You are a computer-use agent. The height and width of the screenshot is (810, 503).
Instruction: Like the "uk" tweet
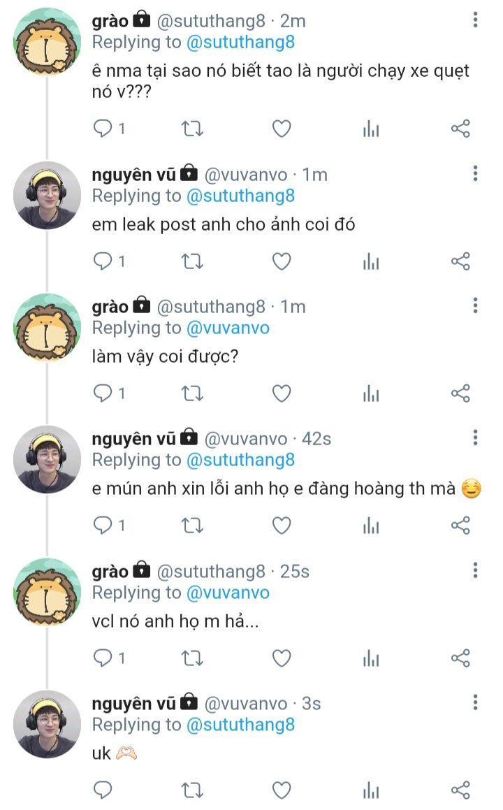click(x=281, y=790)
